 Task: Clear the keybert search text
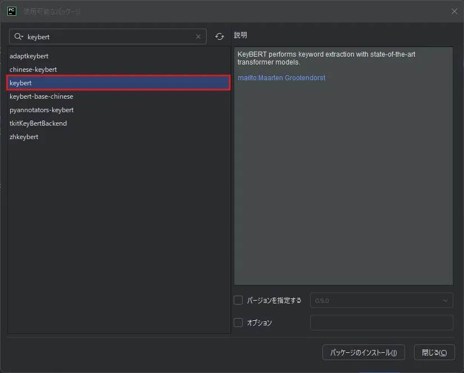198,36
